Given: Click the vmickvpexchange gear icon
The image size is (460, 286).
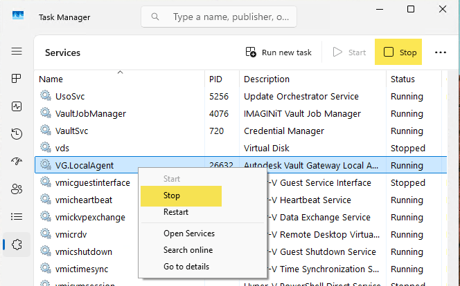Looking at the screenshot, I should (x=46, y=216).
